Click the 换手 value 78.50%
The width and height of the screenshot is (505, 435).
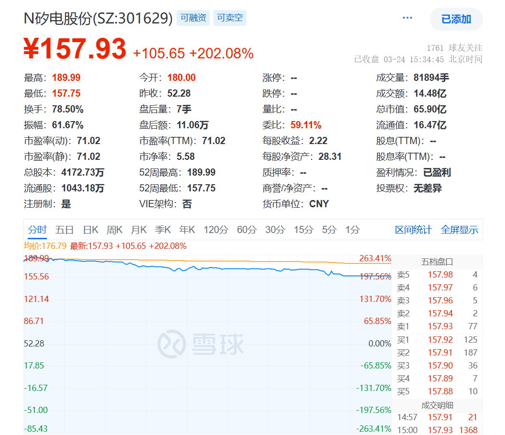[67, 109]
